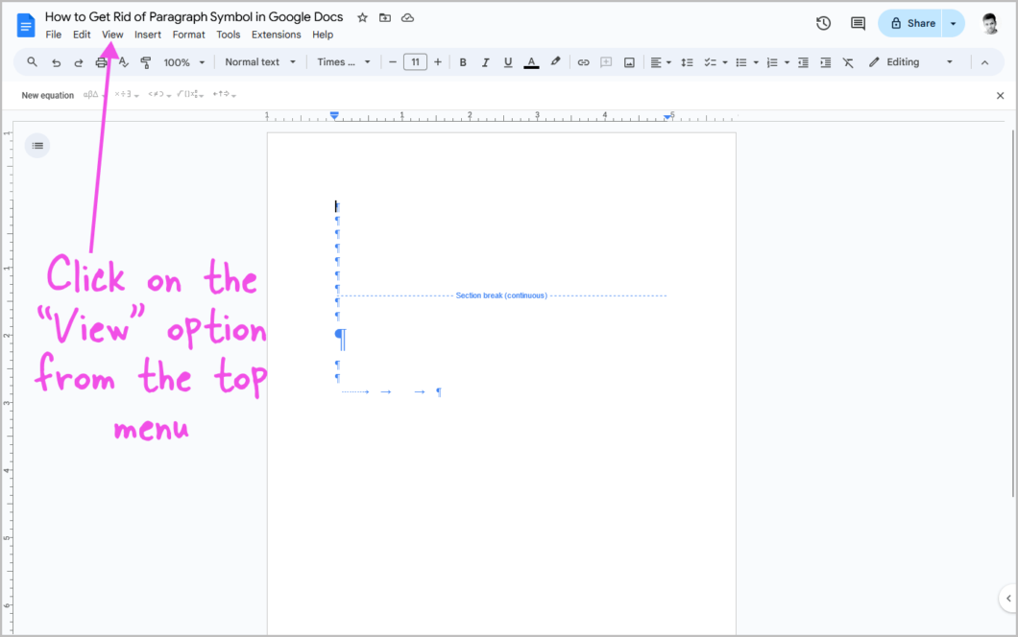
Task: Decrease the paragraph indent
Action: tap(803, 62)
